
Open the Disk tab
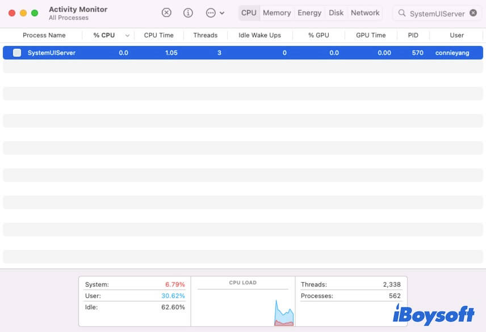coord(336,13)
